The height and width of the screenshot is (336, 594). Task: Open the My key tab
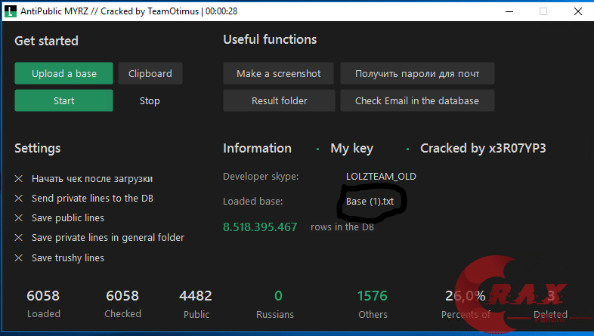click(351, 148)
